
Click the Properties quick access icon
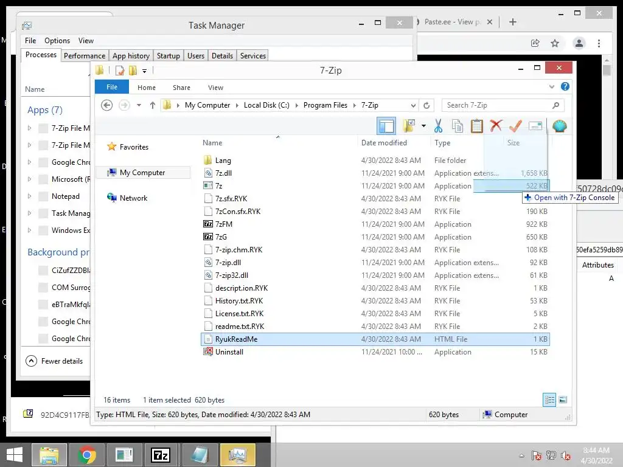tap(120, 71)
